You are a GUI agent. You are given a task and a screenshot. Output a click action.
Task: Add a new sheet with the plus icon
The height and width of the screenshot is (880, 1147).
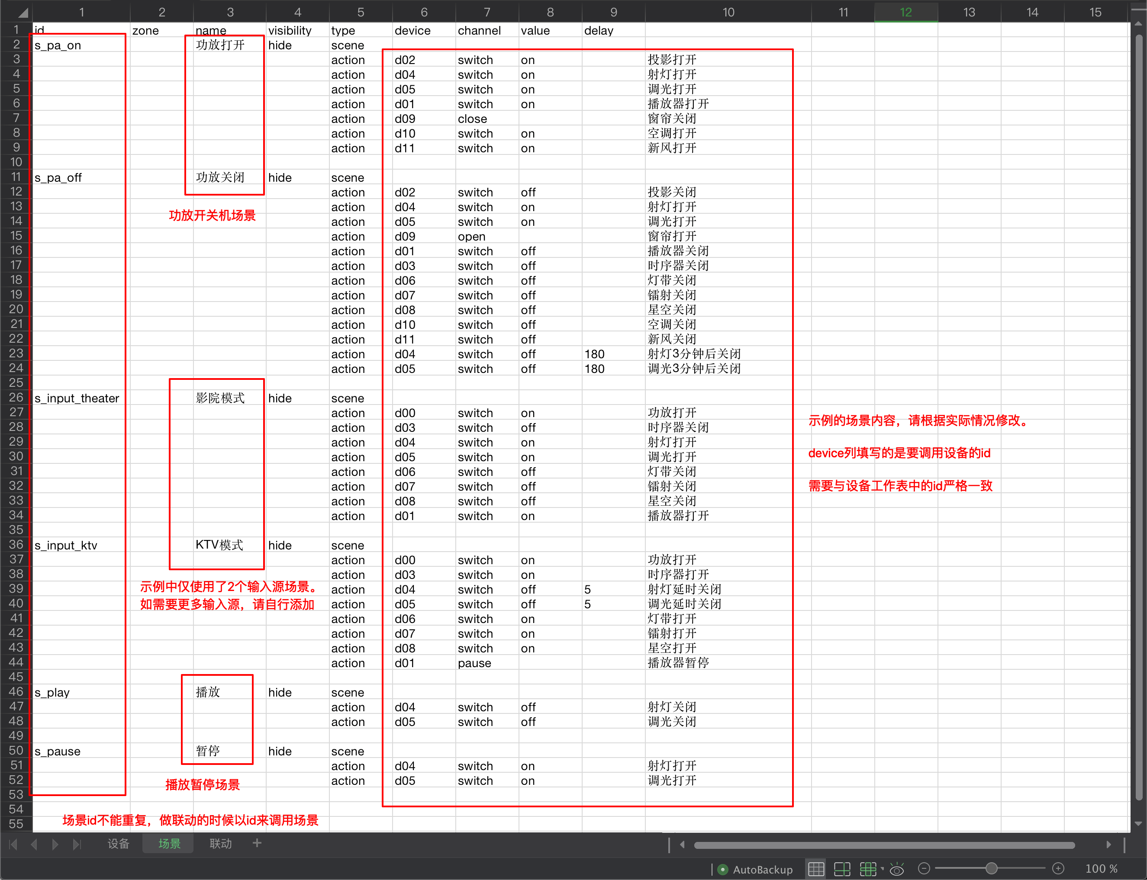tap(257, 843)
